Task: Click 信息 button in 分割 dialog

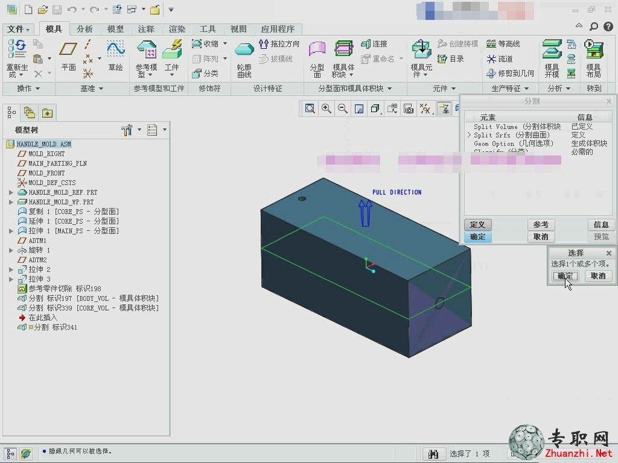Action: tap(601, 225)
